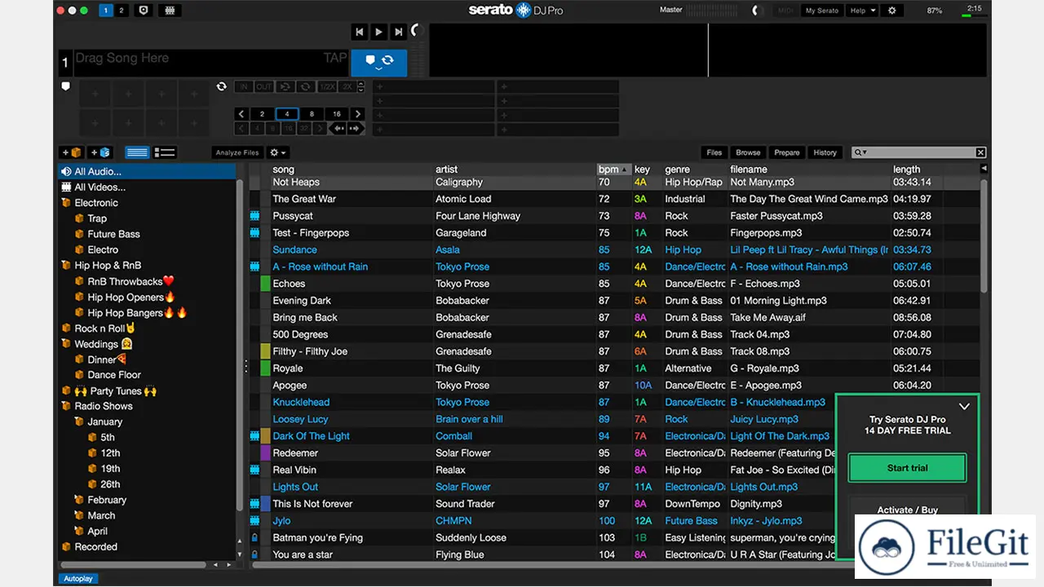1044x587 pixels.
Task: Select the list with thumbnails library view
Action: tap(165, 152)
